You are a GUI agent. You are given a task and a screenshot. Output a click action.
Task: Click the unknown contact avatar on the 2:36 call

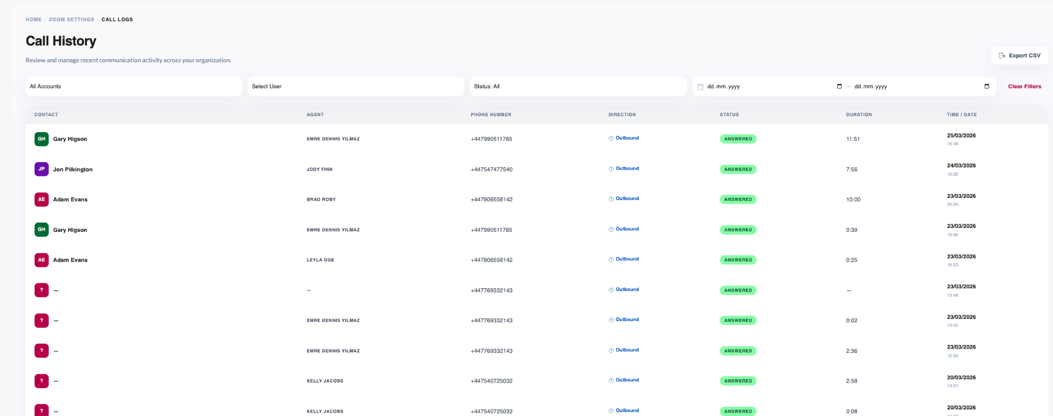(x=42, y=351)
